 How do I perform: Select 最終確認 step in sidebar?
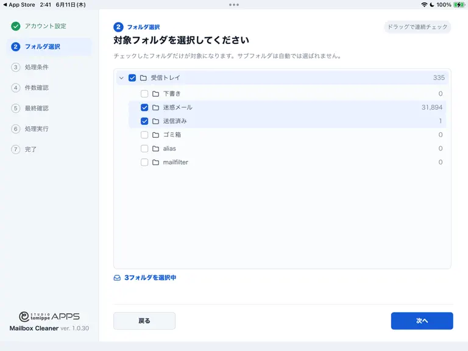pos(49,108)
